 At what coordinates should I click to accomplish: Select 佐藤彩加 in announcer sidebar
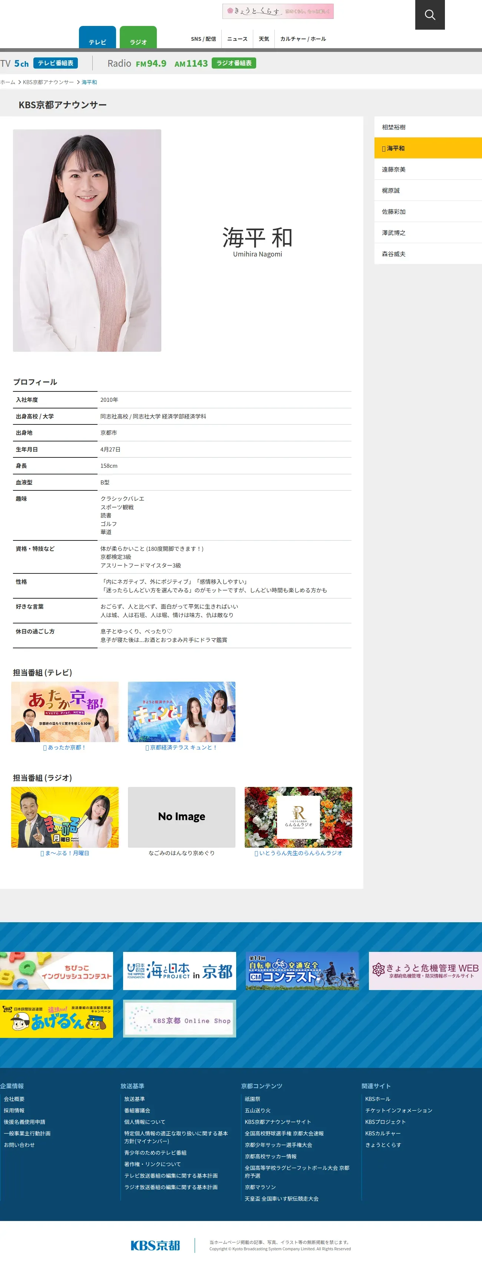(x=428, y=212)
